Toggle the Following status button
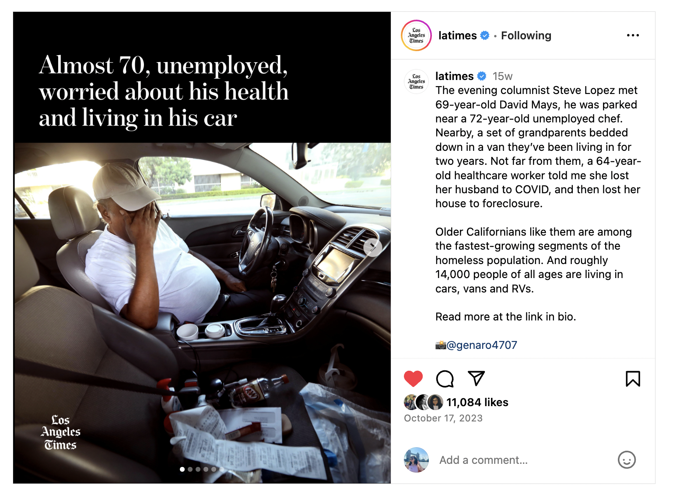 (526, 35)
